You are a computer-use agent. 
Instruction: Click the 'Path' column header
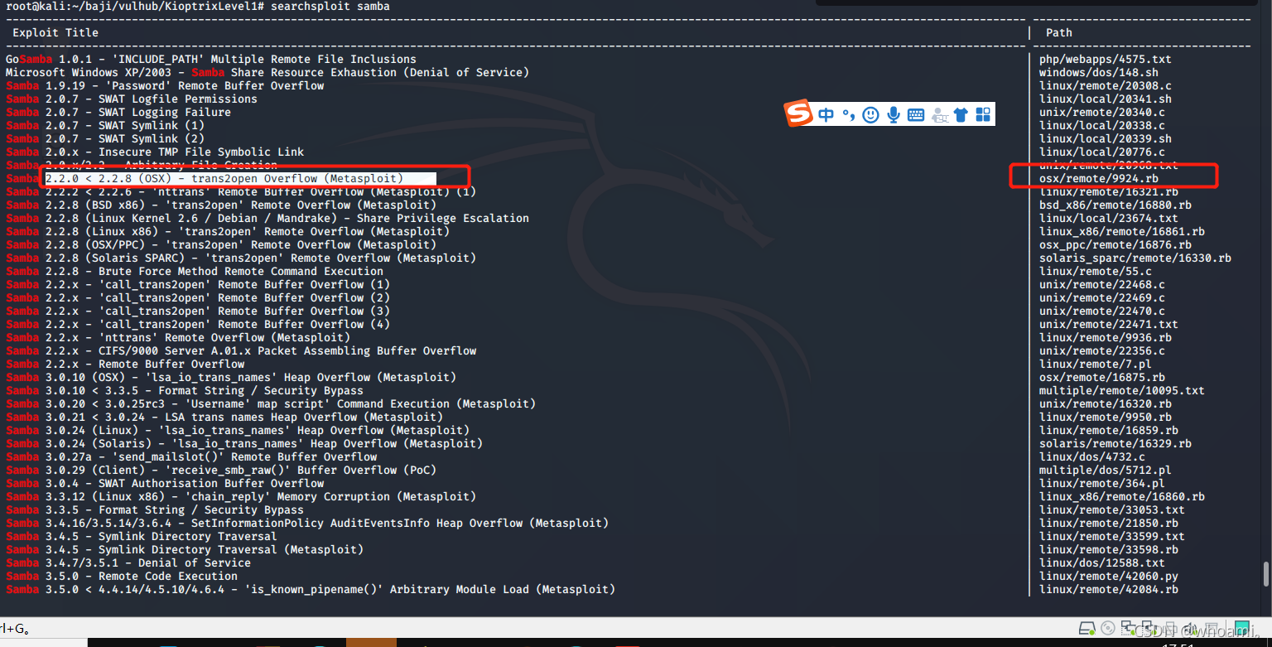[1059, 32]
